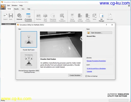Image resolution: width=131 pixels, height=102 pixels.
Task: Switch to the View ribbon tab
Action: pyautogui.click(x=23, y=9)
